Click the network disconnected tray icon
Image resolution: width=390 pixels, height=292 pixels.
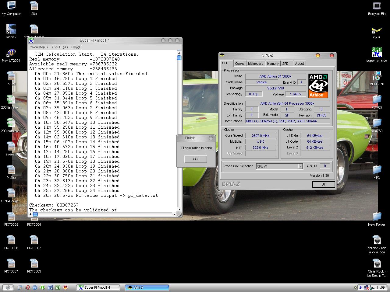[x=367, y=287]
